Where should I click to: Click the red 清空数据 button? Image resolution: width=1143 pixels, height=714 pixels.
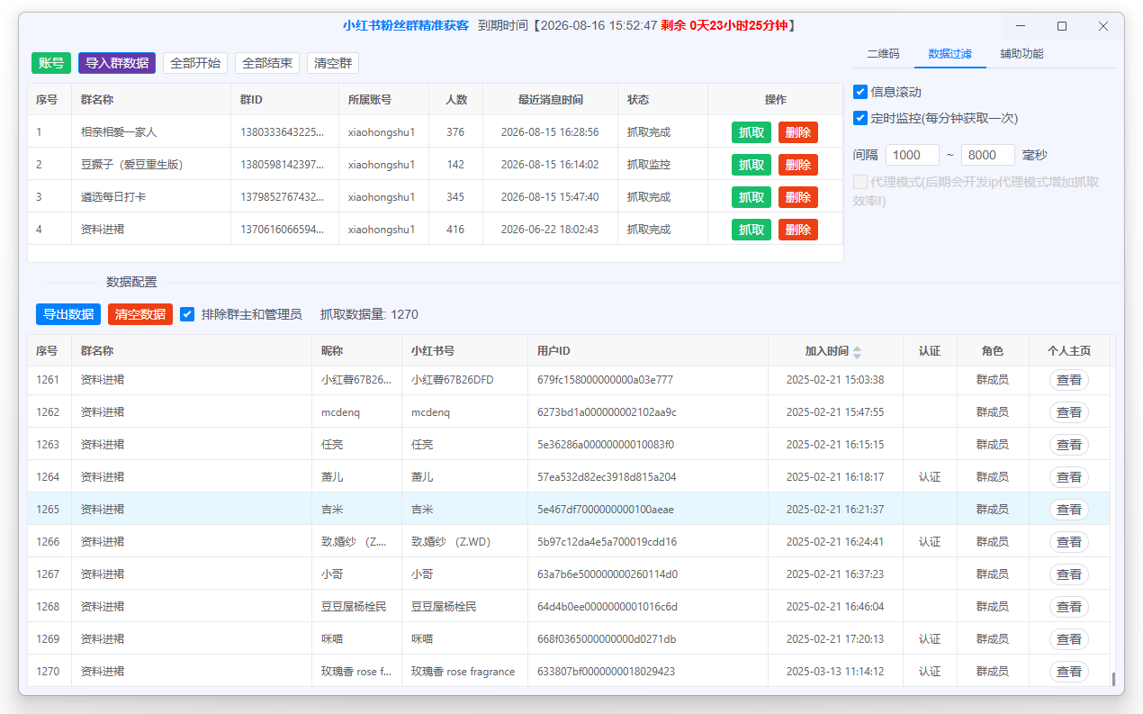pos(140,314)
